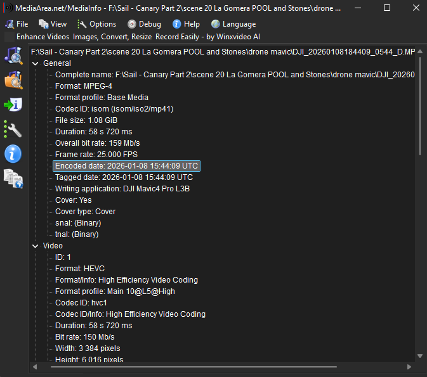Click the vertical scrollbar down arrow
The height and width of the screenshot is (377, 427).
(x=421, y=357)
